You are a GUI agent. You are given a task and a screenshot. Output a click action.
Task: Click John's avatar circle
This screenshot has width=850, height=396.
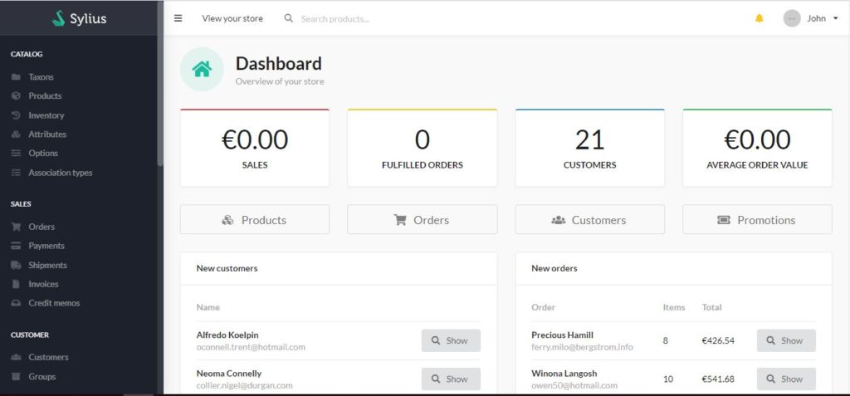[791, 18]
